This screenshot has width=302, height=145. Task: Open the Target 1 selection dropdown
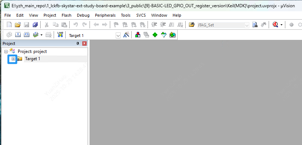118,36
